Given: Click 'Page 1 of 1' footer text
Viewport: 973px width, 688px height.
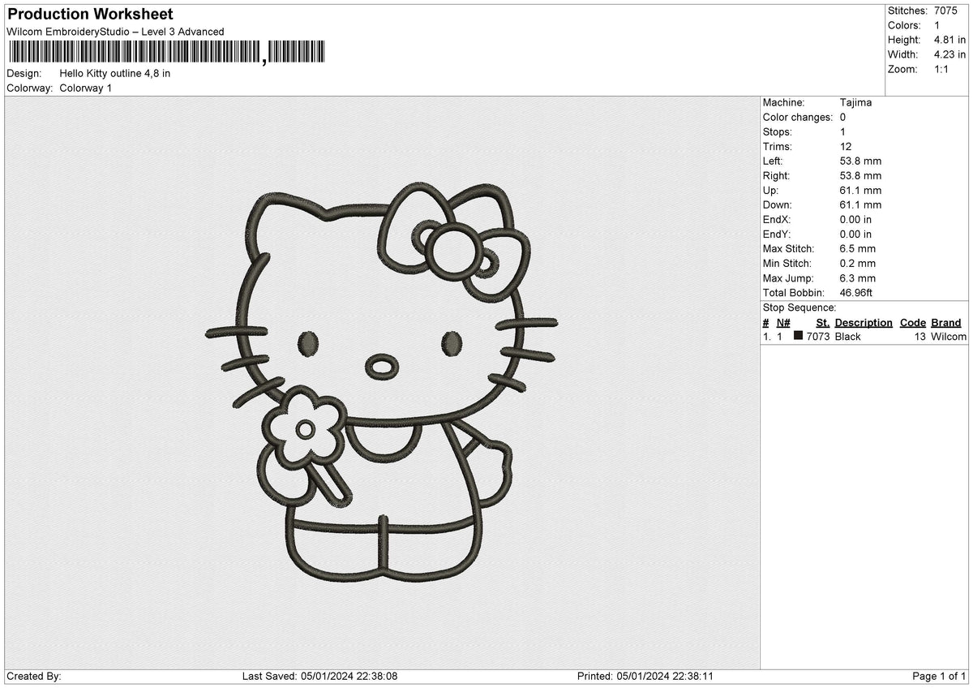Looking at the screenshot, I should (939, 676).
